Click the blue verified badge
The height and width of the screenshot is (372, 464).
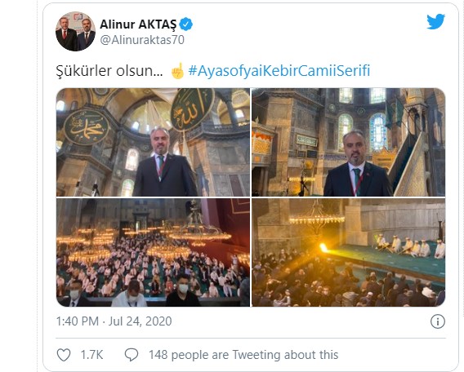coord(186,24)
